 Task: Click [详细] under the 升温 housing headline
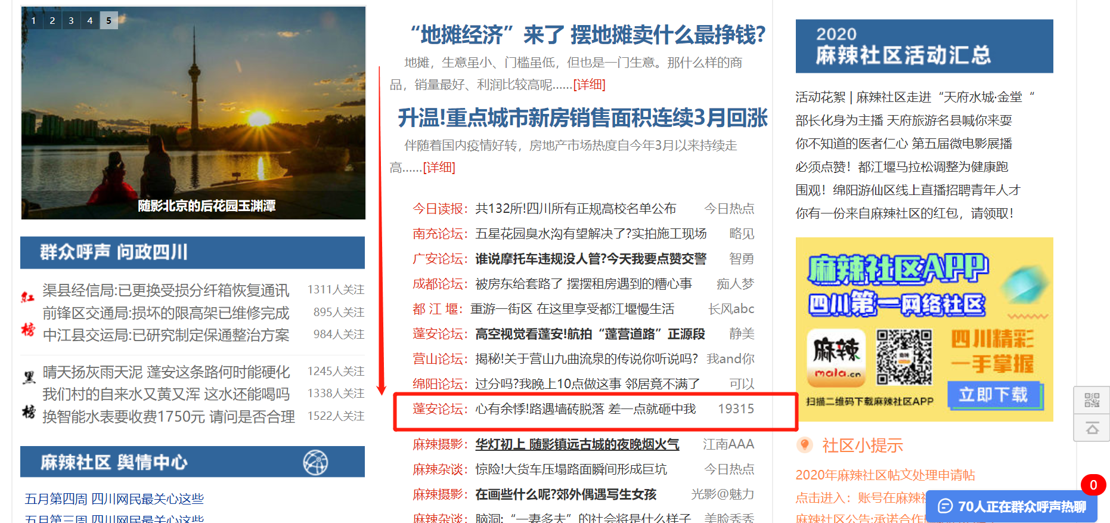click(439, 168)
